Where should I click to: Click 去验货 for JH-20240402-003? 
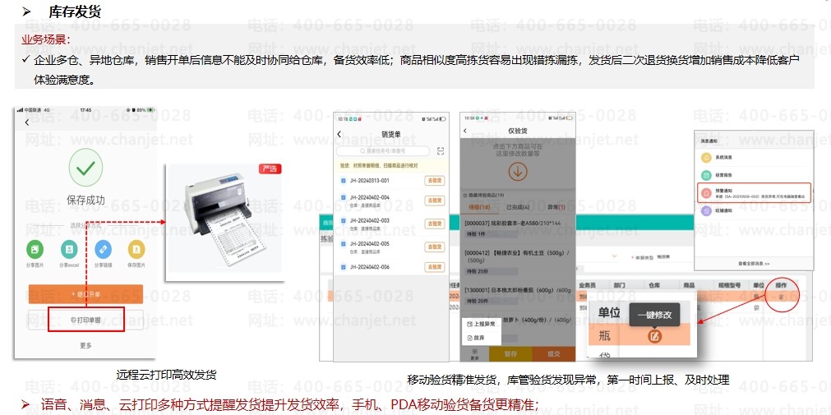[x=435, y=224]
